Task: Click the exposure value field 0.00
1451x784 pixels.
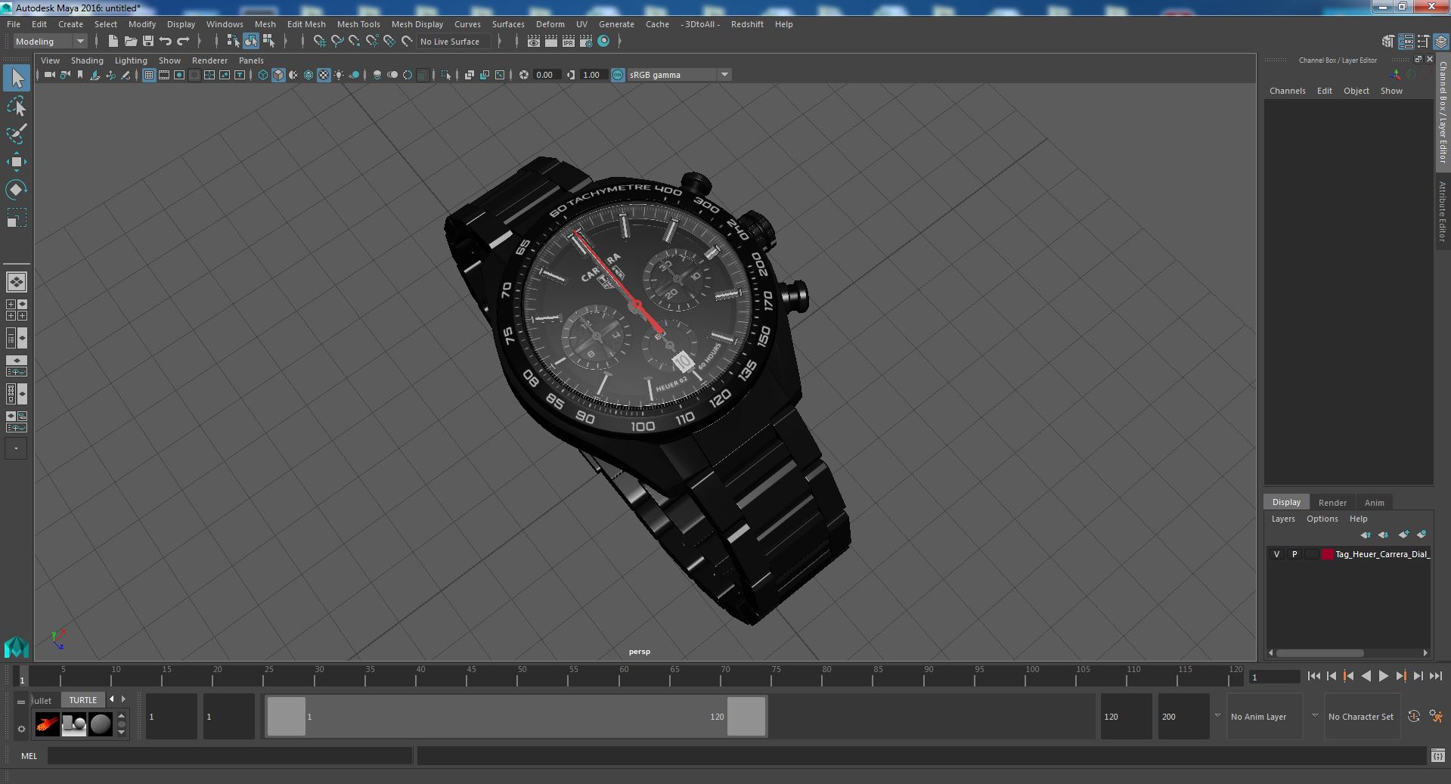Action: click(x=546, y=75)
